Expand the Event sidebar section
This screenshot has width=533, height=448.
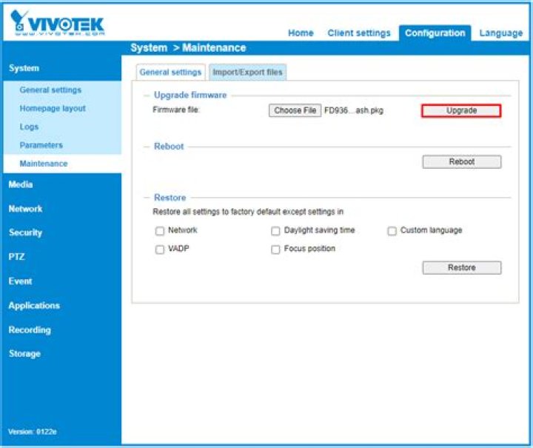coord(20,281)
